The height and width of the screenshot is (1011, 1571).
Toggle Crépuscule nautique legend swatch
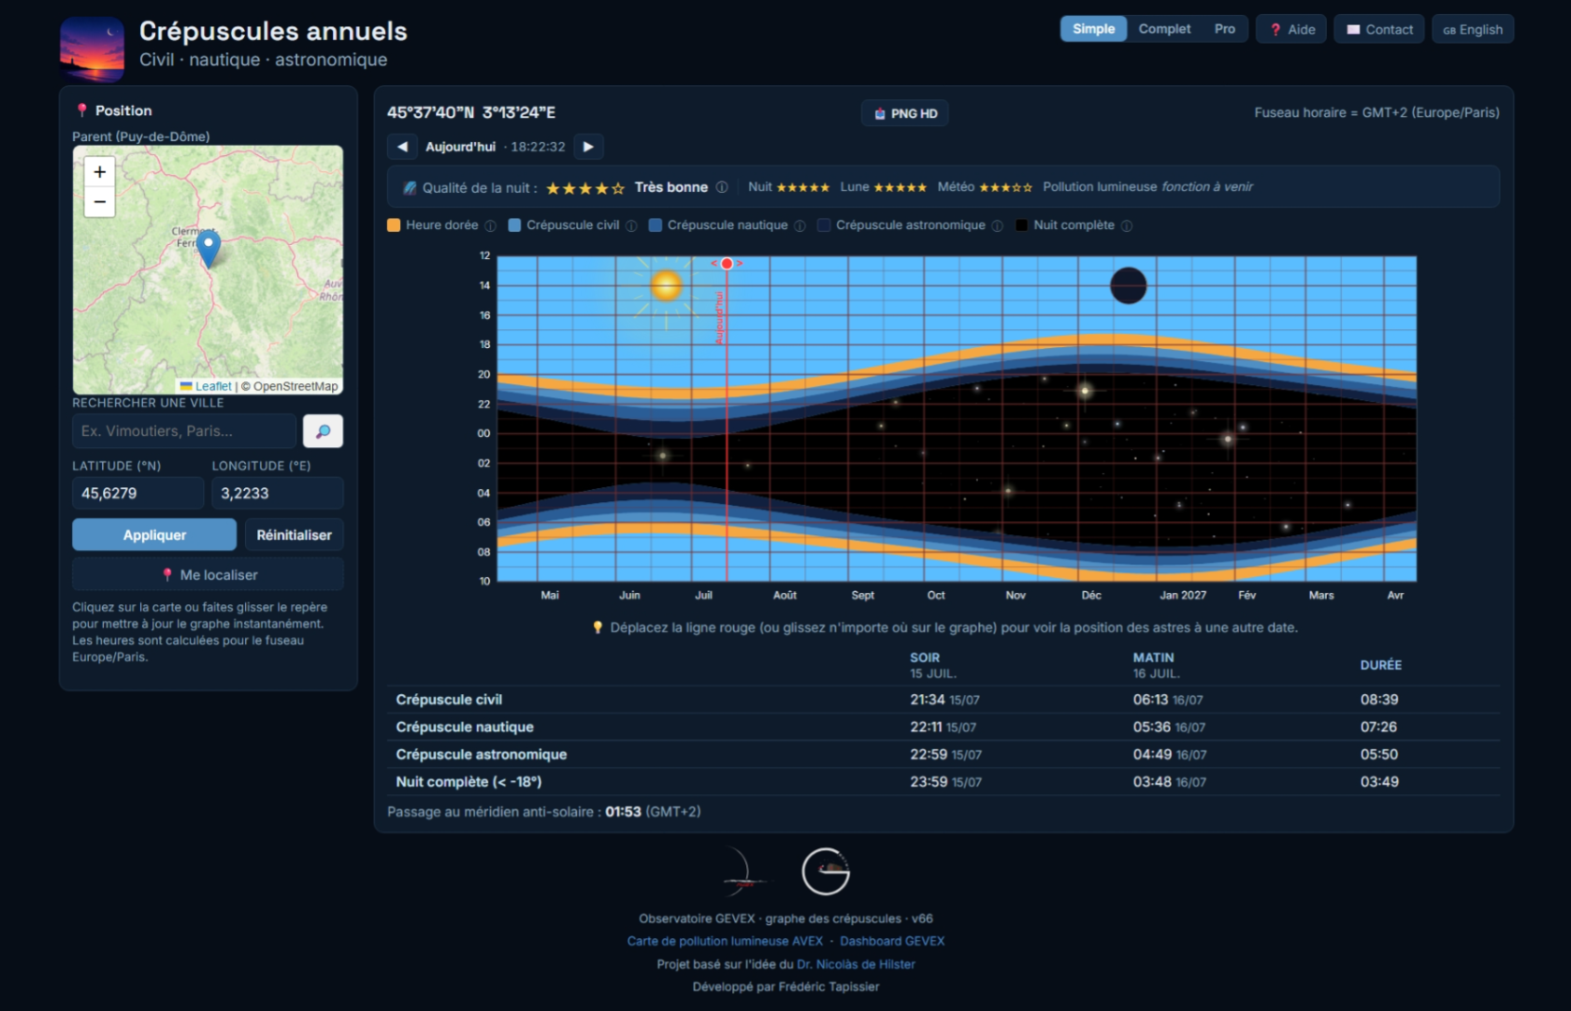(656, 225)
